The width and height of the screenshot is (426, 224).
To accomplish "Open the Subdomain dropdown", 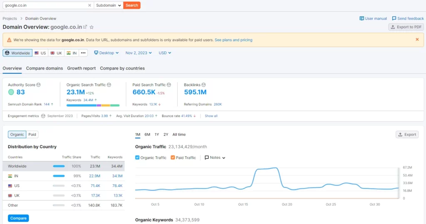I will click(109, 5).
